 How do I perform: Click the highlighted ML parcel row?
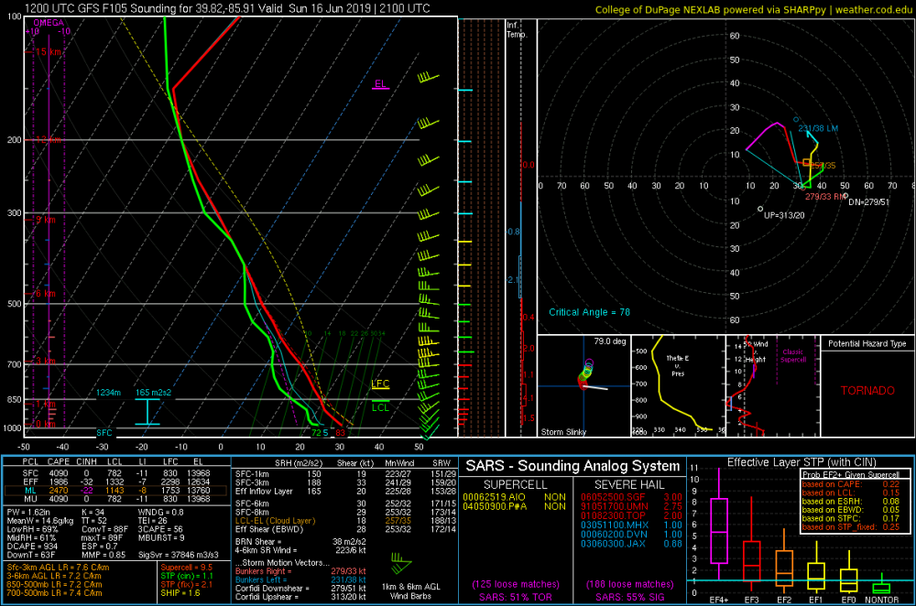[115, 491]
